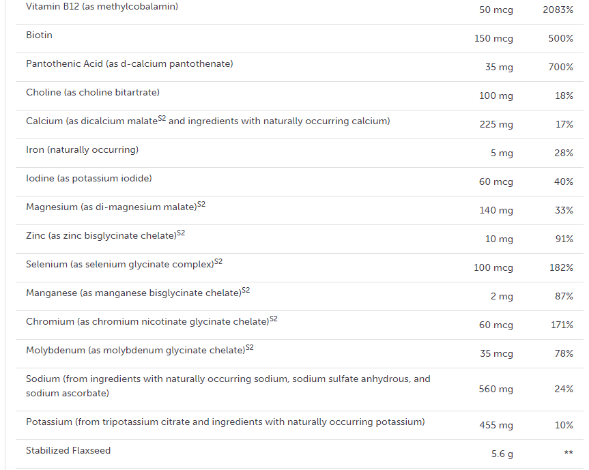Select the Choline (as choline bitartrate) label

click(93, 93)
